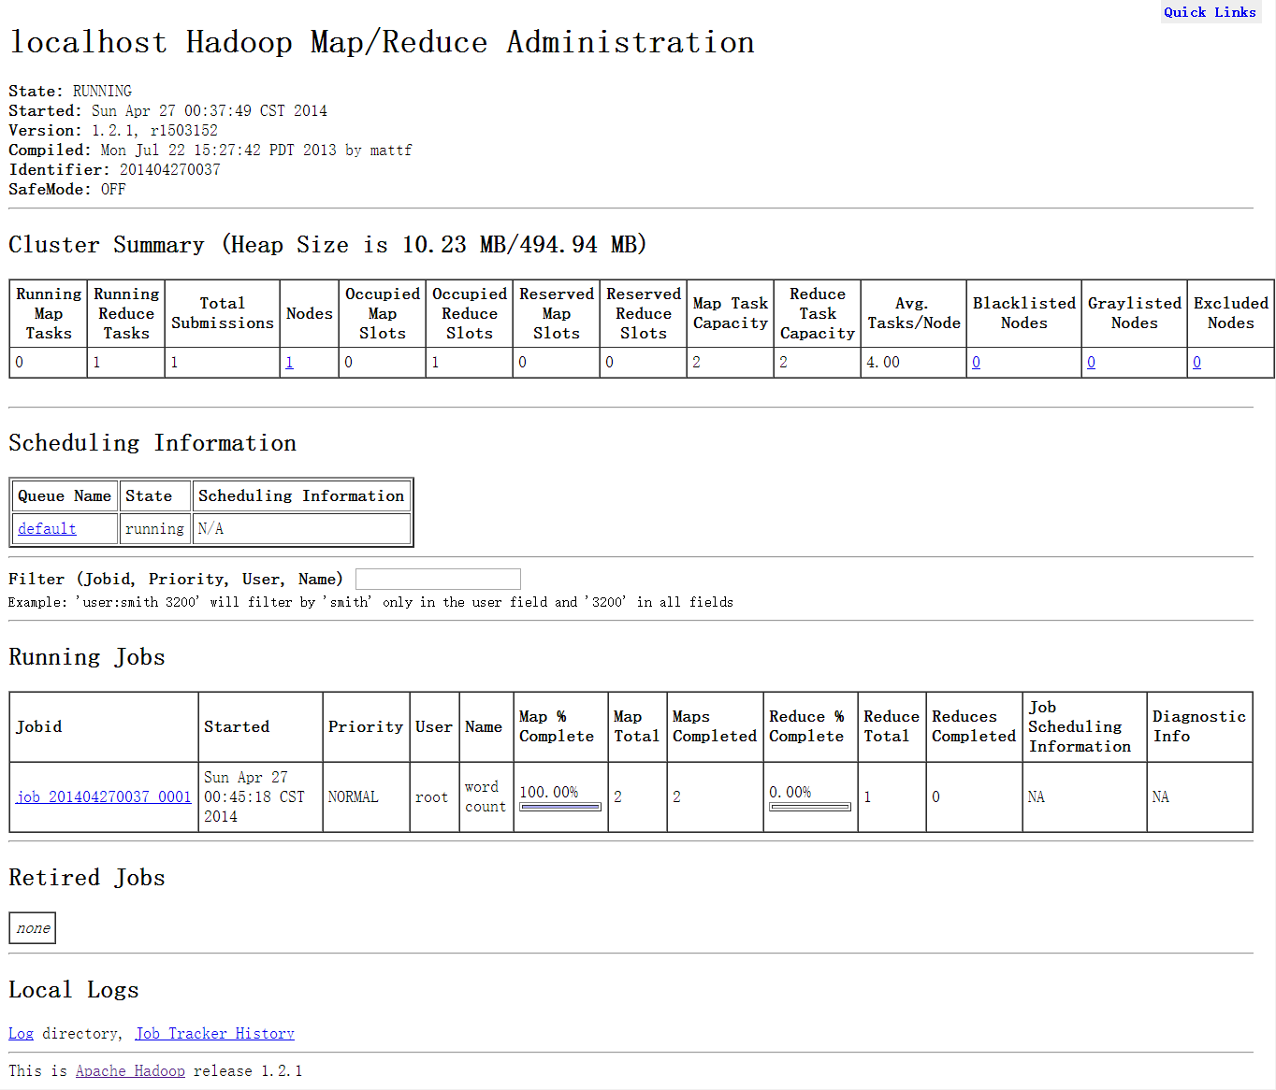Focus the job Filter text field
This screenshot has width=1276, height=1090.
(438, 580)
